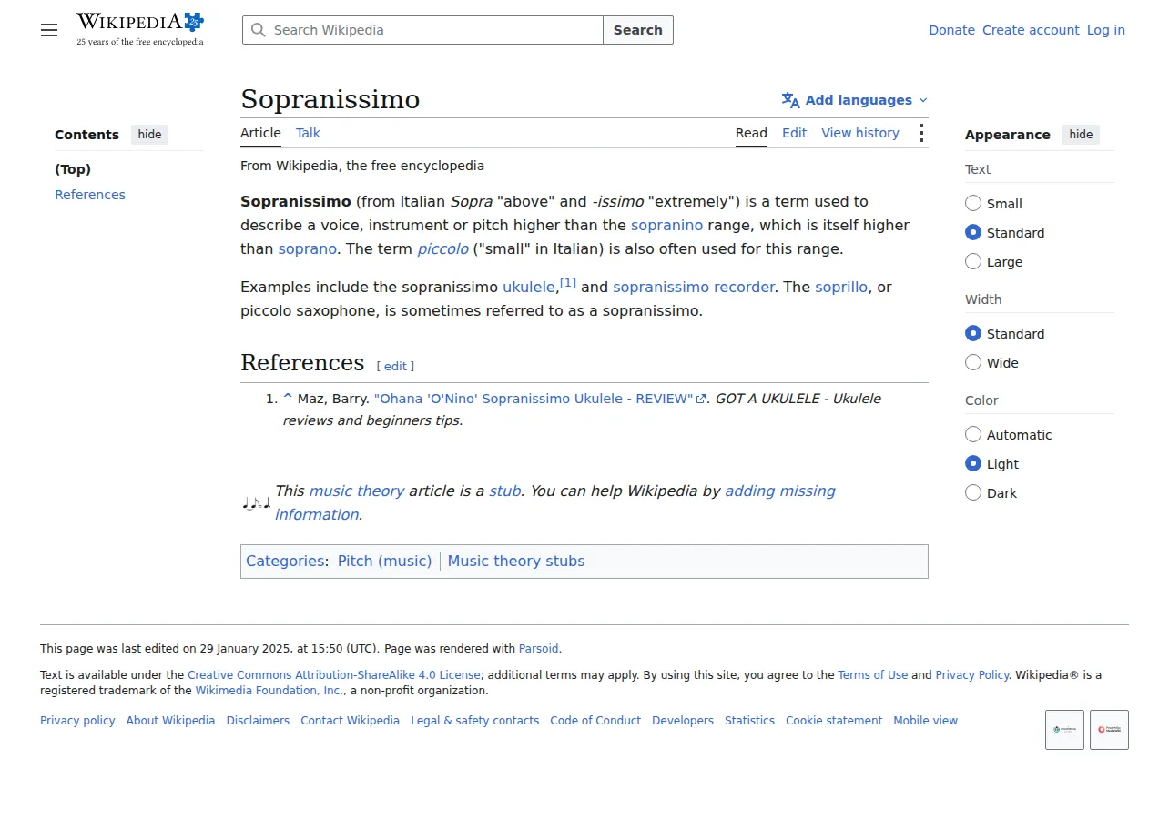Go to (Top) in contents
1169x830 pixels.
click(x=73, y=169)
